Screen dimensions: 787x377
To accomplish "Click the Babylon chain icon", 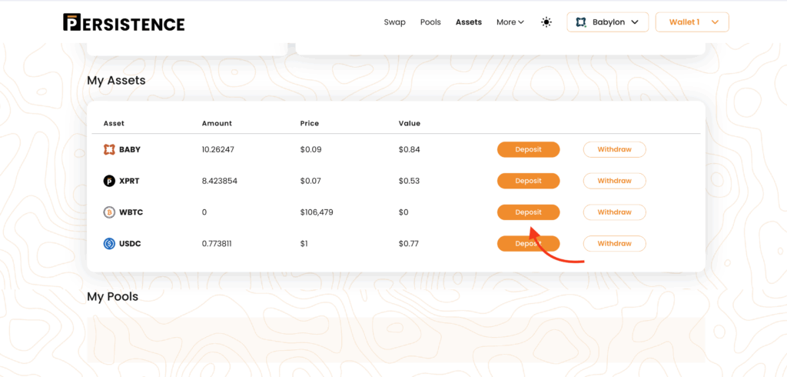I will pos(581,22).
